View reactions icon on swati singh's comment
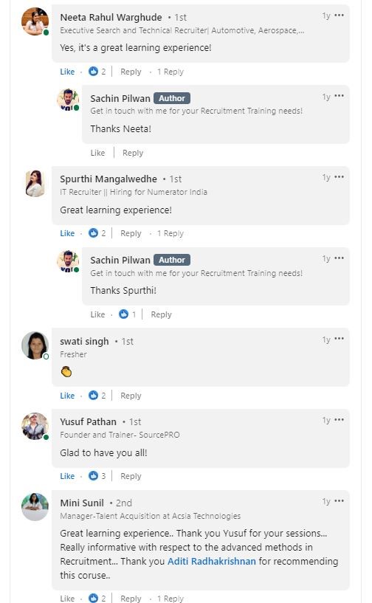The height and width of the screenshot is (603, 372). pos(94,395)
